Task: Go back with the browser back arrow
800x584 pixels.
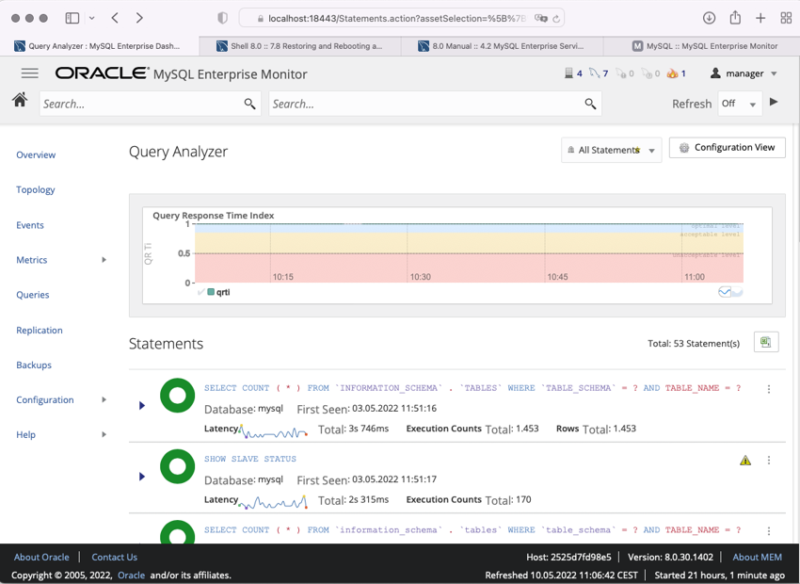Action: pos(115,18)
